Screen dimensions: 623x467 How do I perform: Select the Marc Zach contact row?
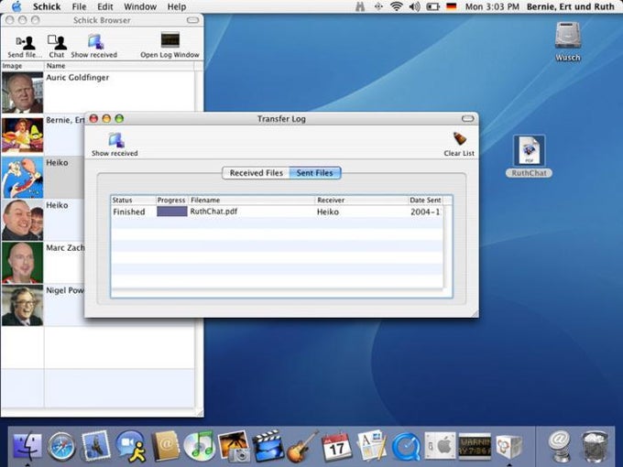(43, 263)
